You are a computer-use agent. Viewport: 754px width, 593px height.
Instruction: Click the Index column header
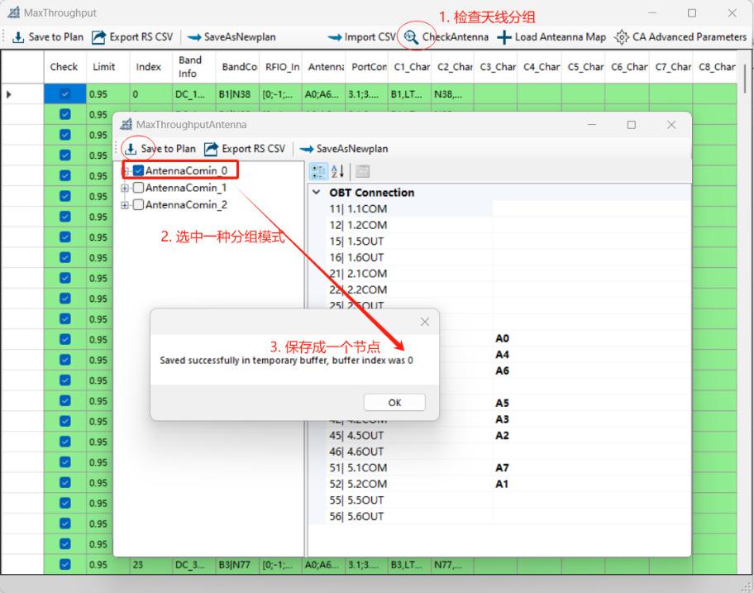(x=151, y=67)
